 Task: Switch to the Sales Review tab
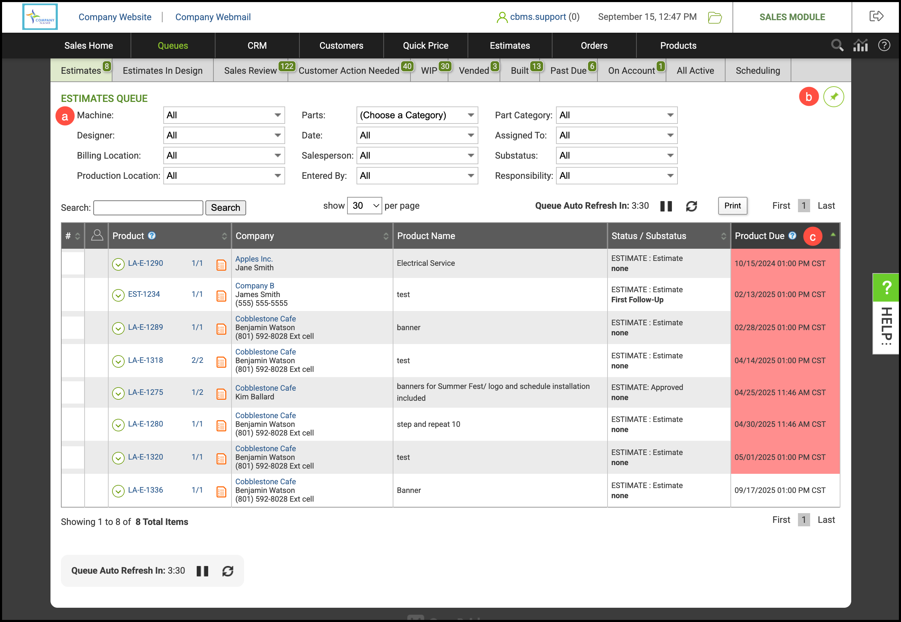[250, 71]
